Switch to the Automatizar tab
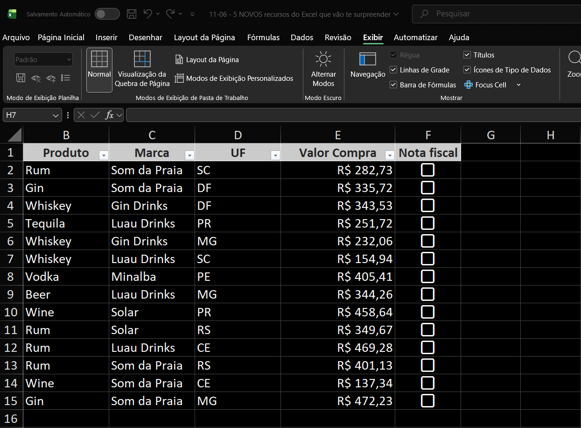This screenshot has width=581, height=428. [416, 37]
